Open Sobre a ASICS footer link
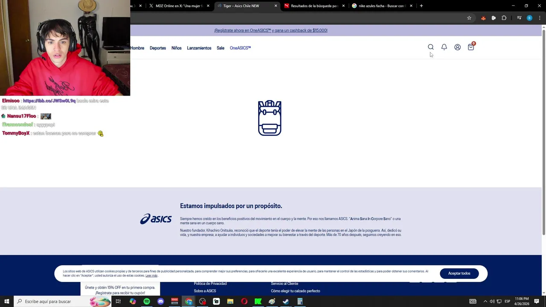The width and height of the screenshot is (546, 307). pos(205,291)
